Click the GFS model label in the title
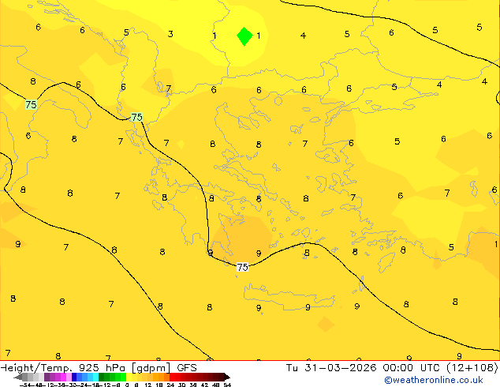Screen dimensions: 500x387 point(187,368)
